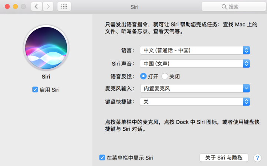Open the 麦克风输入 dropdown showing 内置麦克风
The width and height of the screenshot is (267, 166).
(195, 88)
